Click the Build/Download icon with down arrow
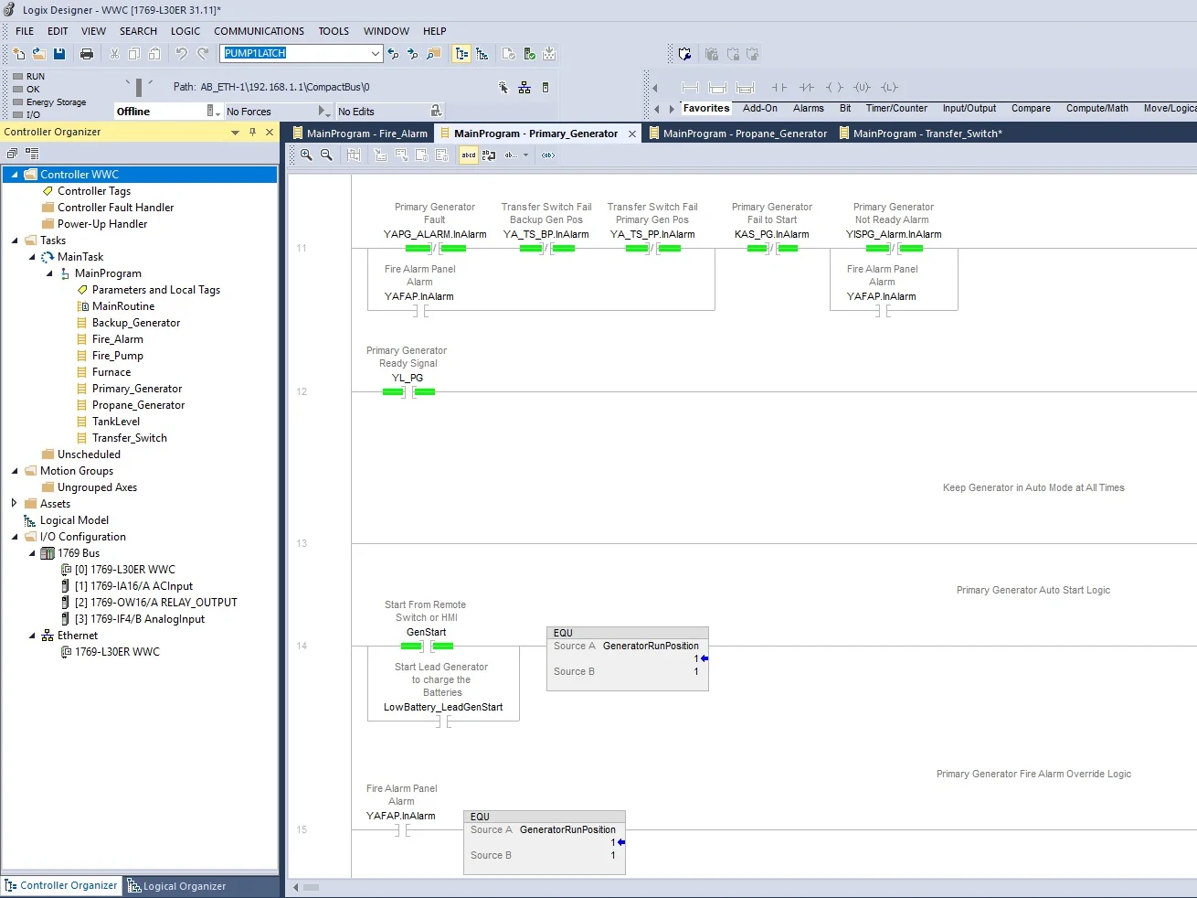1197x898 pixels. [x=549, y=54]
